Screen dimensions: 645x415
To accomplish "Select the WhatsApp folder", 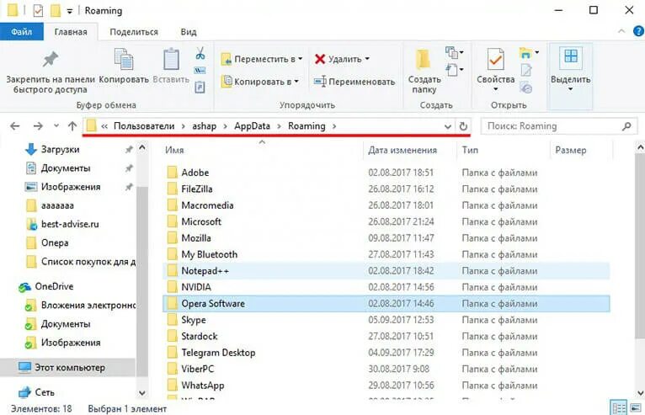I will point(386,386).
